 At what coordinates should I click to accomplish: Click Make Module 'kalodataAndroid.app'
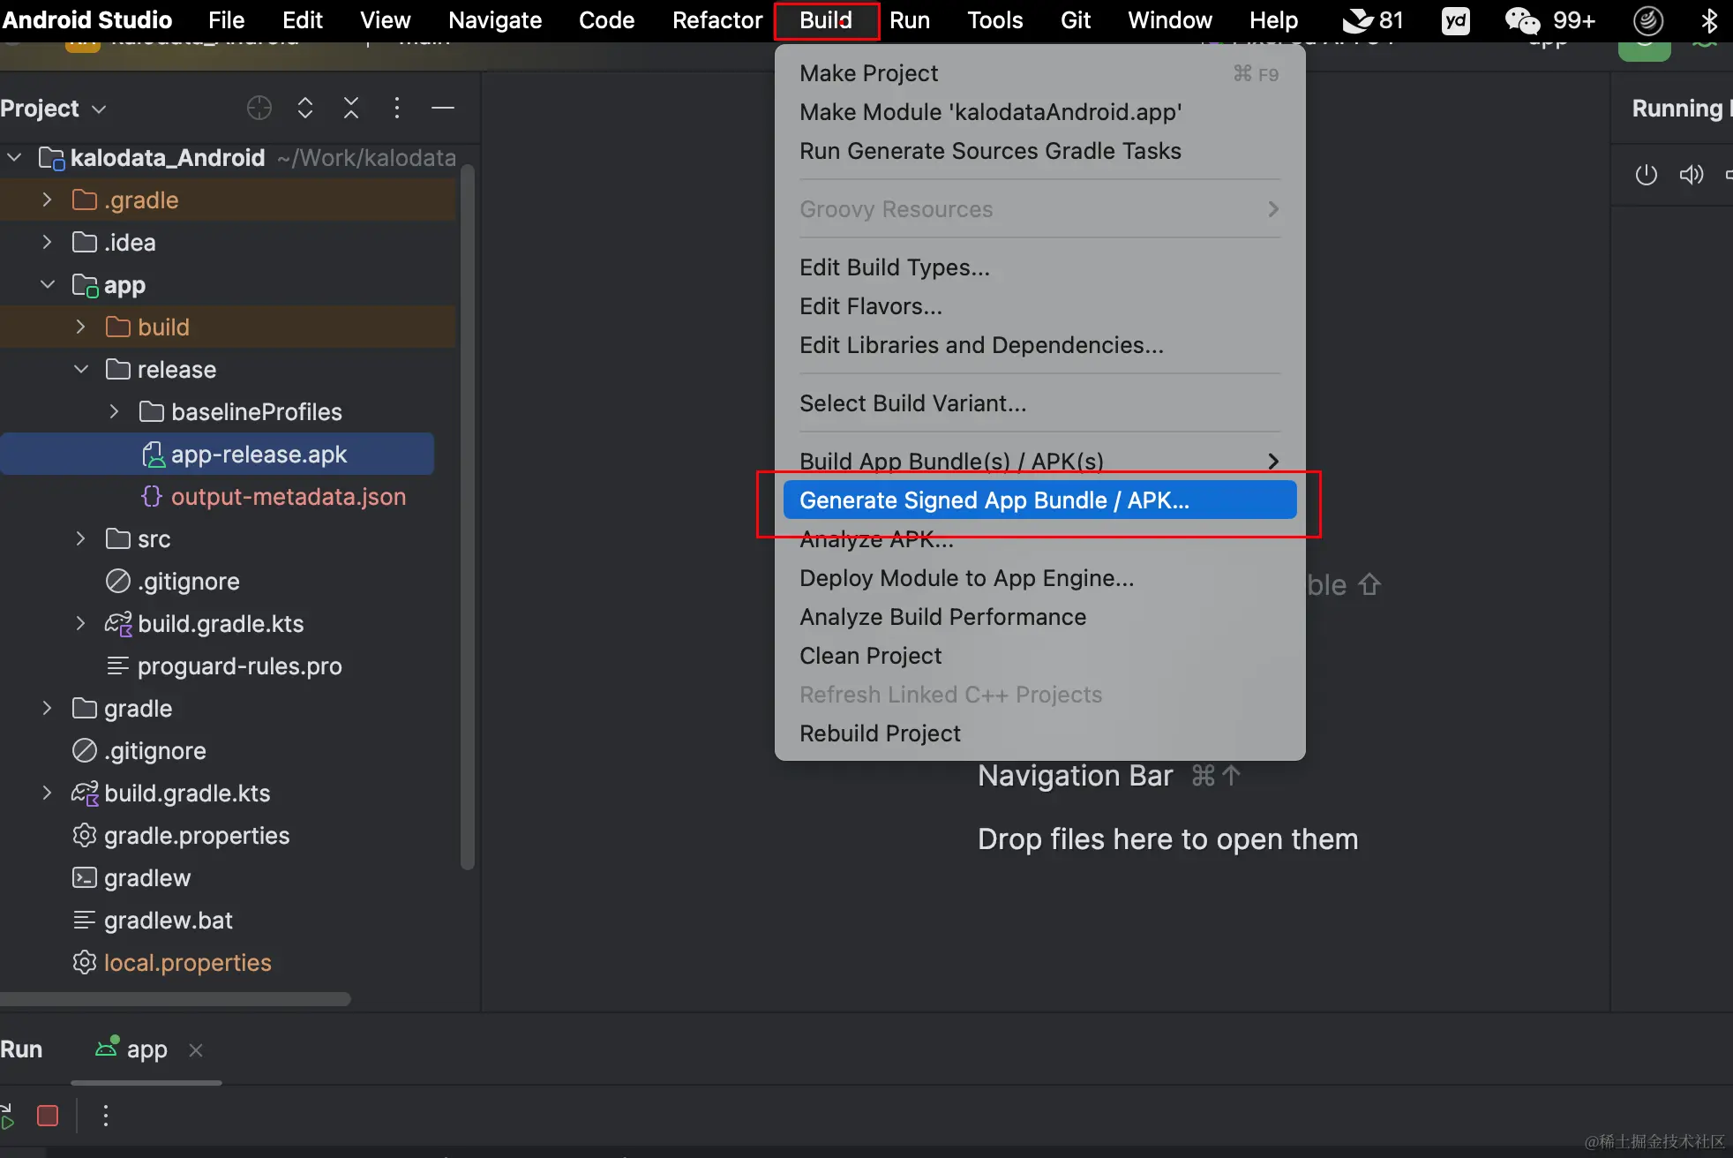point(1039,112)
